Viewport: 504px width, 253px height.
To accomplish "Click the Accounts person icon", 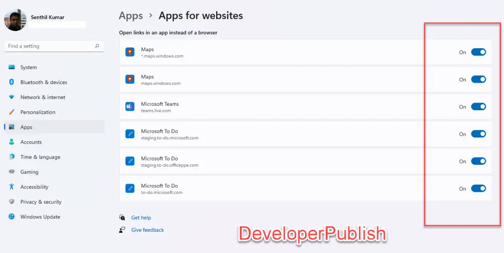I will tap(12, 142).
